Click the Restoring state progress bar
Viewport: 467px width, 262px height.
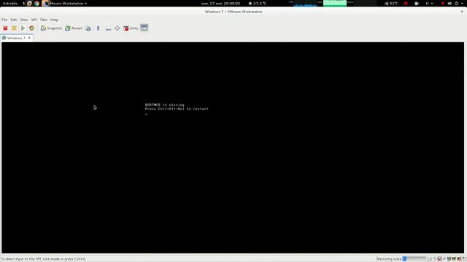[x=415, y=259]
